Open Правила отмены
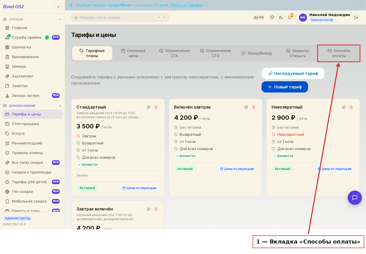 pyautogui.click(x=32, y=153)
